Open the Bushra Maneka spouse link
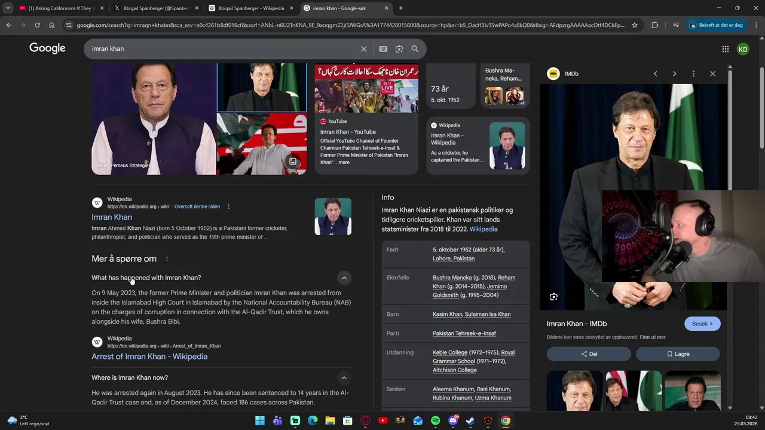This screenshot has height=430, width=765. 452,278
